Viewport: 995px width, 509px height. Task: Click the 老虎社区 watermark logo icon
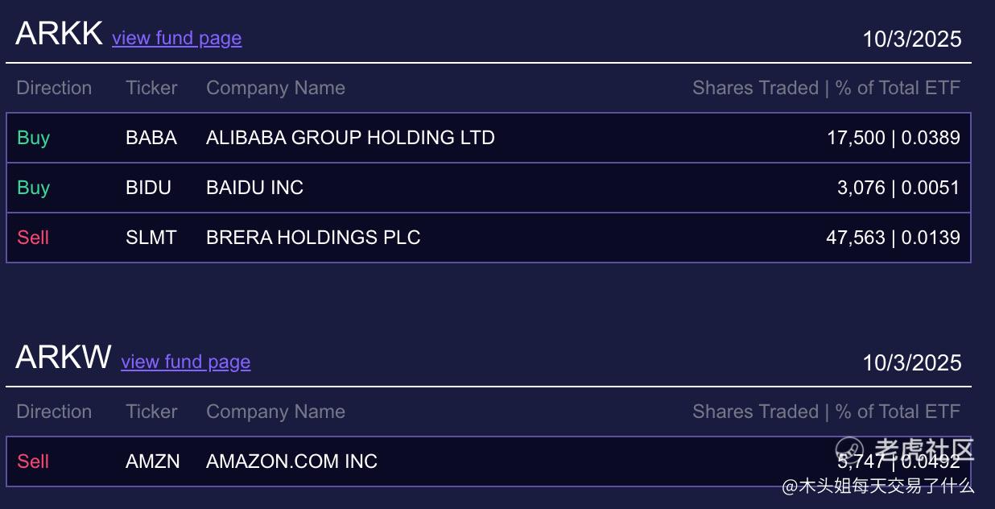point(848,449)
